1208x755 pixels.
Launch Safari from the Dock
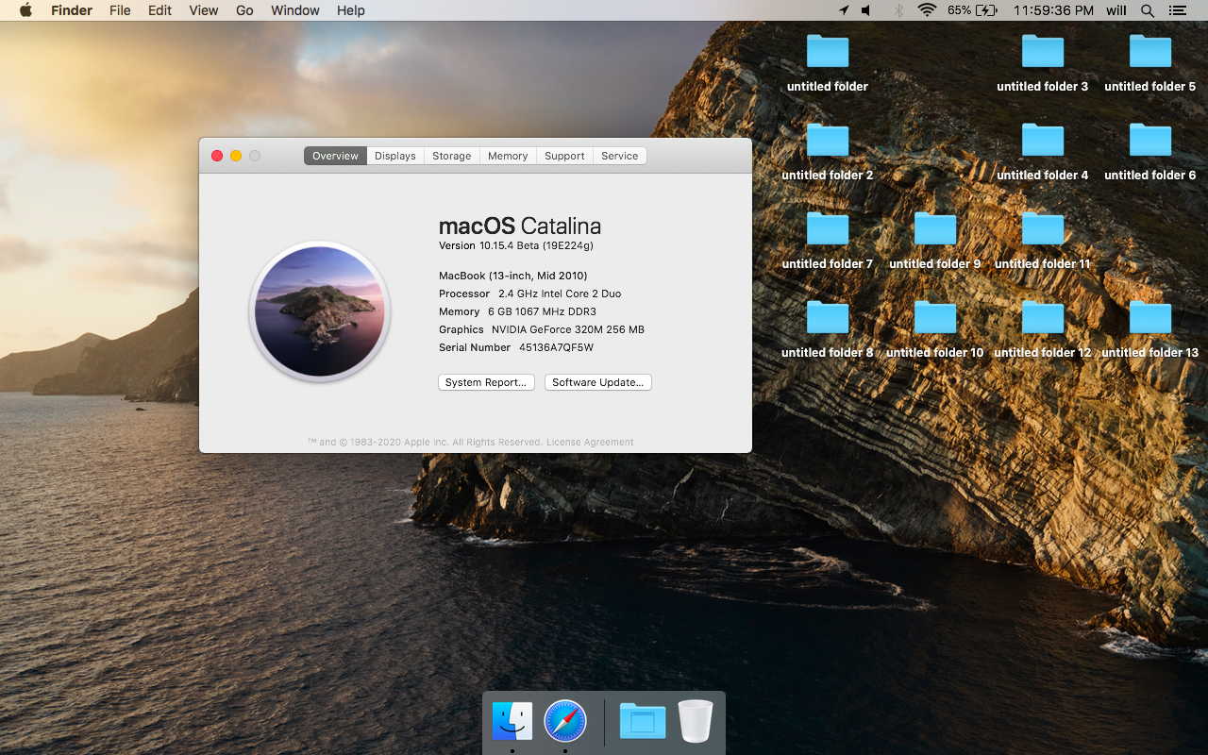[x=565, y=722]
